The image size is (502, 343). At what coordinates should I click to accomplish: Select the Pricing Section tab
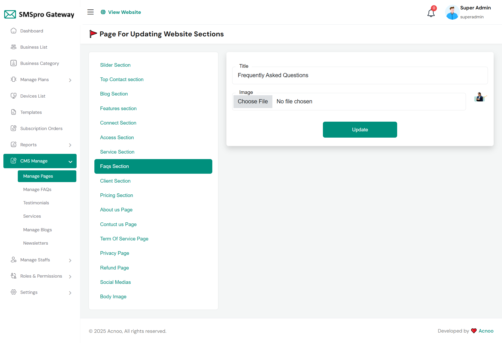click(116, 195)
